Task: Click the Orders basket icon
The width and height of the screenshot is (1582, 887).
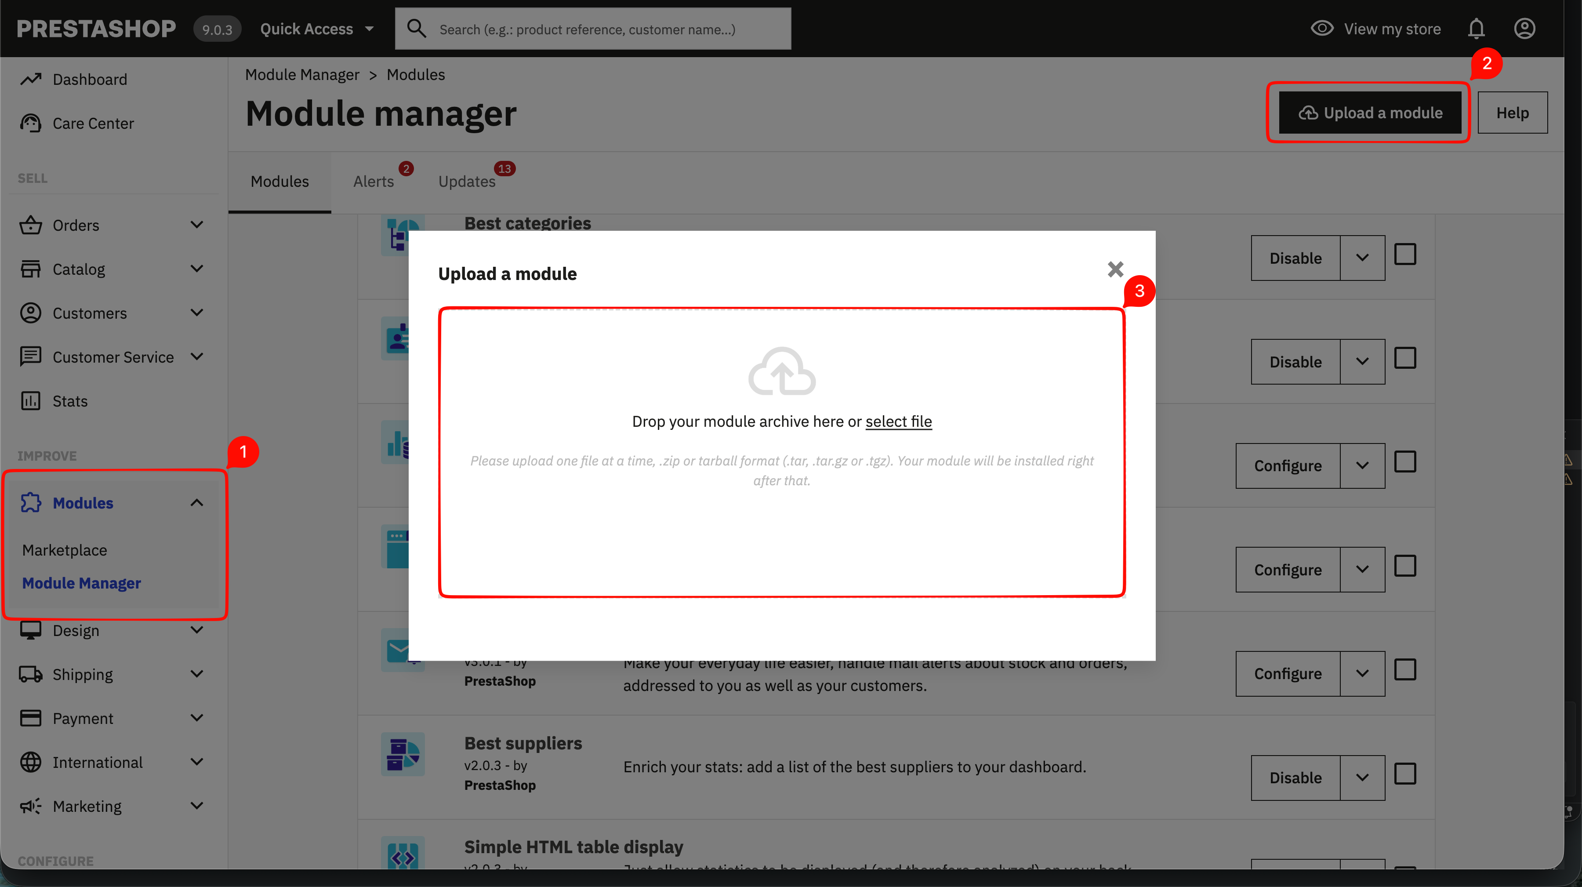Action: pos(31,225)
